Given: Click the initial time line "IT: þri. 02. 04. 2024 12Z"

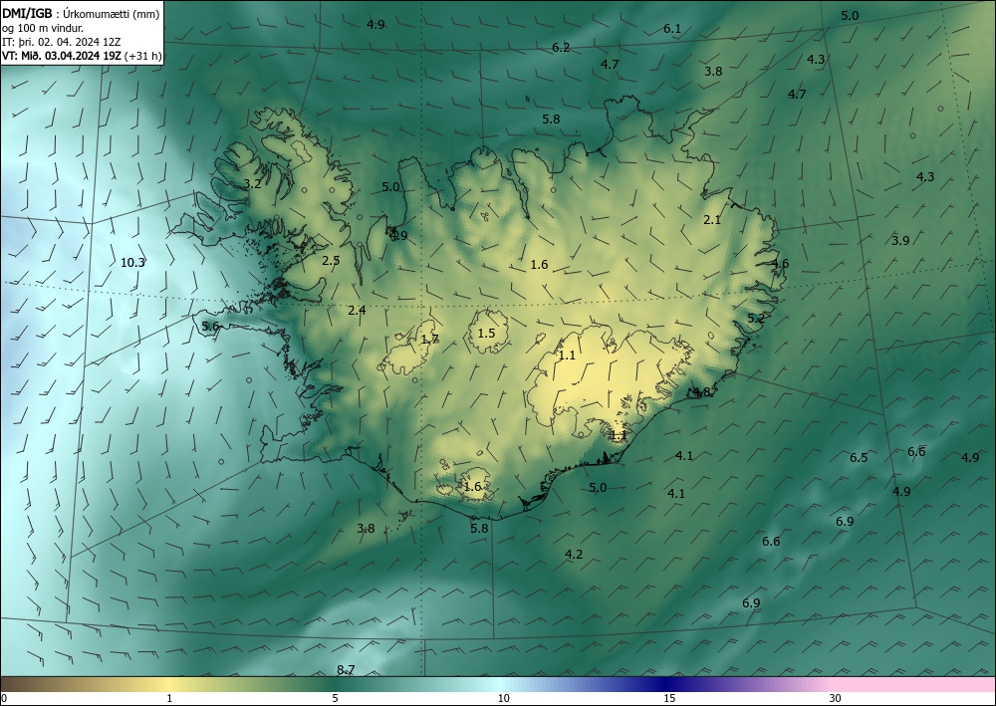Looking at the screenshot, I should click(61, 42).
